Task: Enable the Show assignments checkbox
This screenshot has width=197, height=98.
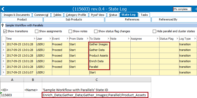Action: pos(37,31)
